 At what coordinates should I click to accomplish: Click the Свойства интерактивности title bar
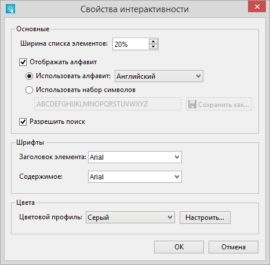click(x=134, y=9)
